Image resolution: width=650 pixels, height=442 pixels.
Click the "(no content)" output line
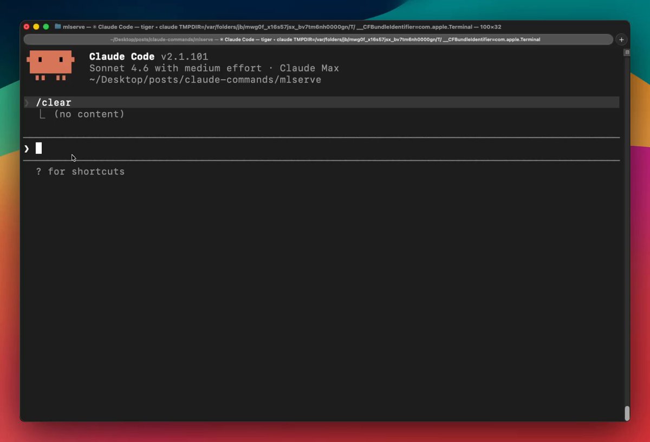pyautogui.click(x=89, y=114)
